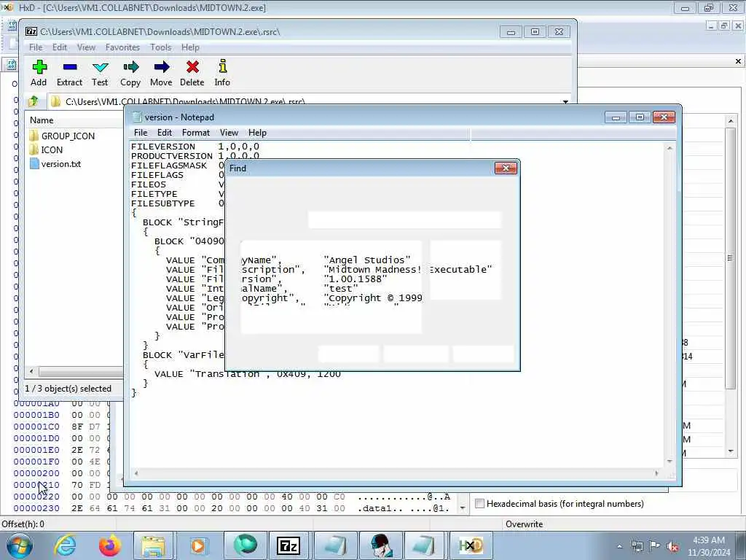Click HxD right panel scrollbar down arrow
The image size is (746, 560).
[731, 451]
